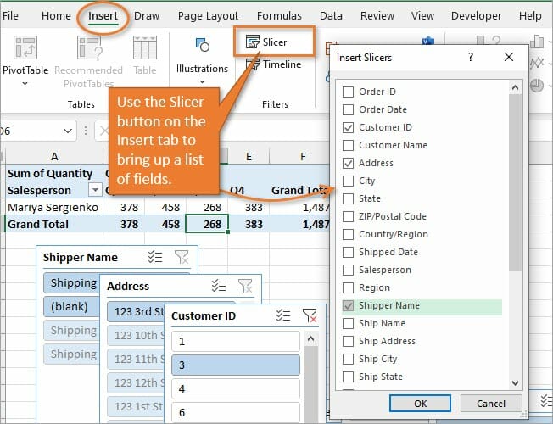
Task: Clear filter on Customer ID slicer
Action: 310,315
